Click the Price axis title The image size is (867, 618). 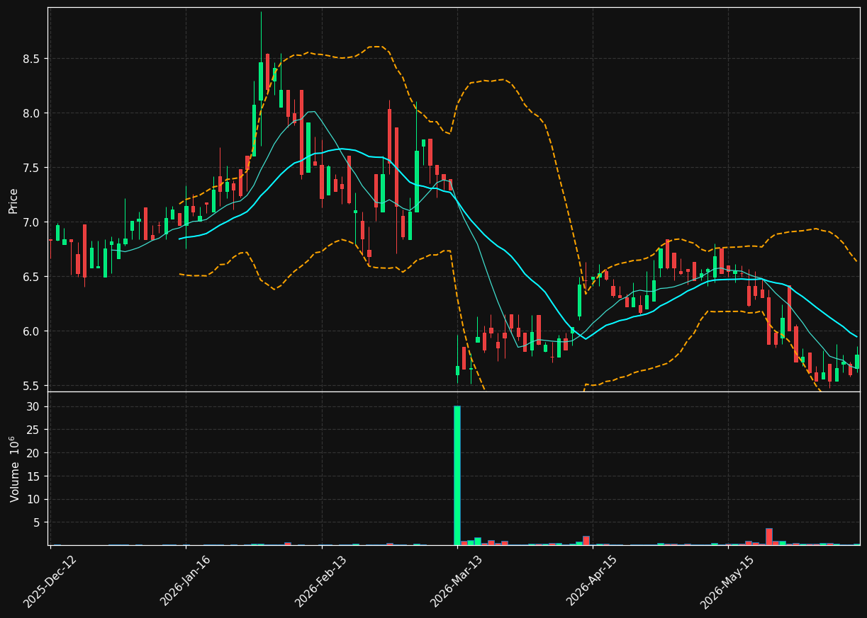tap(13, 200)
